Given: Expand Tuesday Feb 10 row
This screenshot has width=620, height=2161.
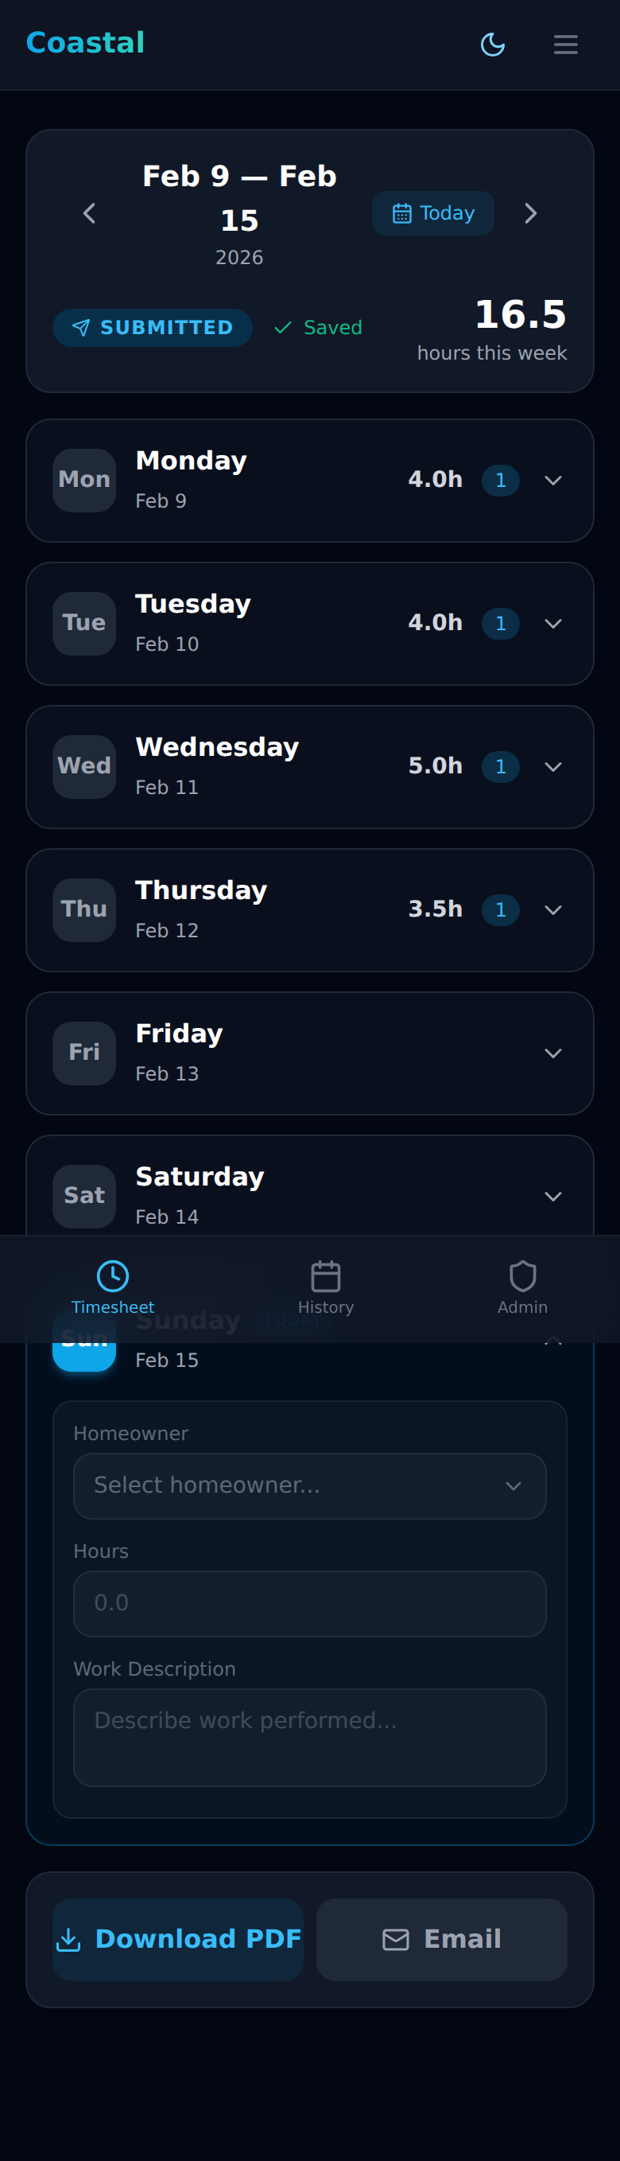Looking at the screenshot, I should click(x=310, y=624).
